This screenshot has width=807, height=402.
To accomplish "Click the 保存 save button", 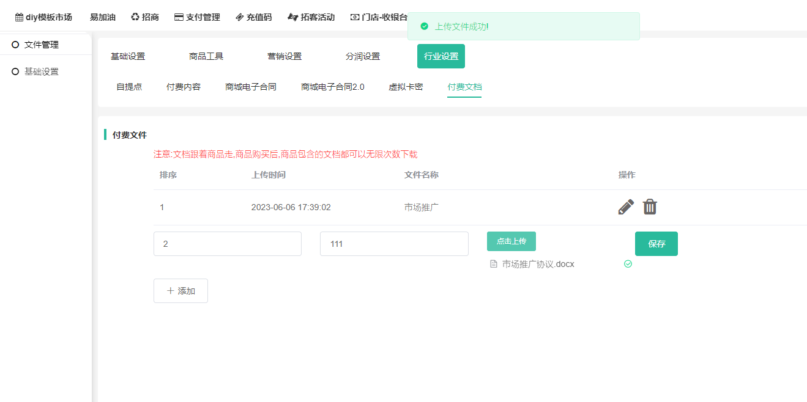I will (656, 244).
